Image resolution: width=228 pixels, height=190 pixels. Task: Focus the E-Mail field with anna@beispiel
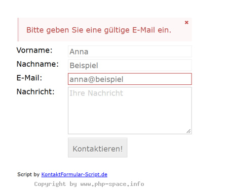(130, 79)
